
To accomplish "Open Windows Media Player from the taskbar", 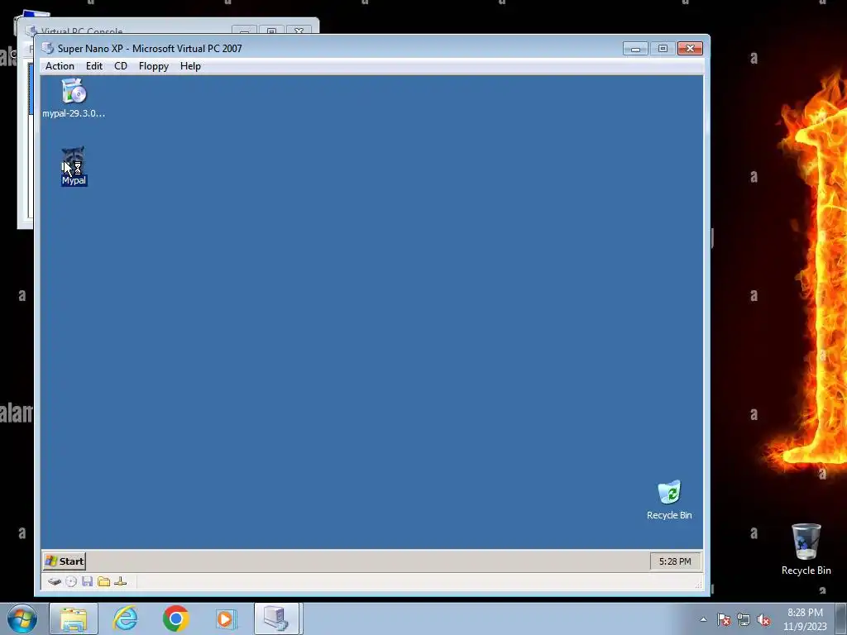I will (x=226, y=618).
